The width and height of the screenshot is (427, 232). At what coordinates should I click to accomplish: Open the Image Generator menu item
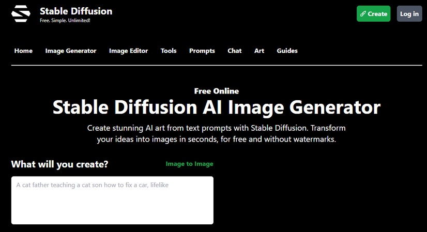[x=71, y=51]
